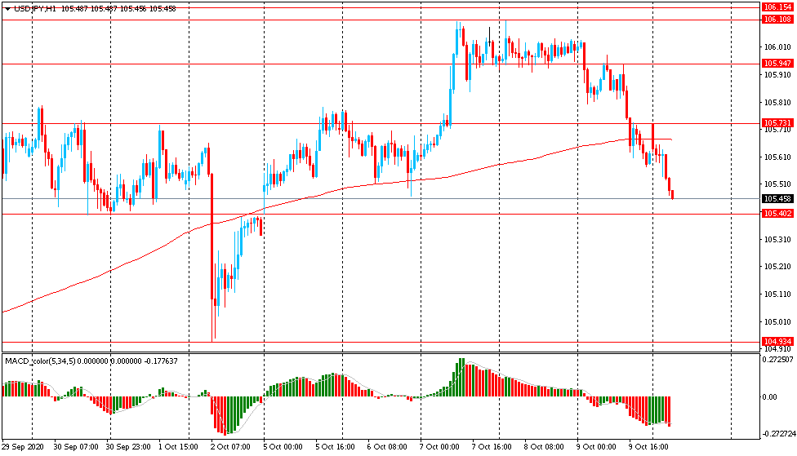Click the 105.910 price axis value
Screen dimensions: 797x456
tap(777, 75)
